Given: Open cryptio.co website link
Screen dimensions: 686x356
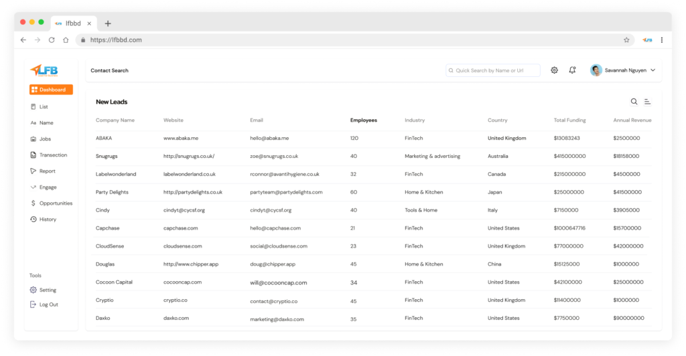Looking at the screenshot, I should [176, 300].
